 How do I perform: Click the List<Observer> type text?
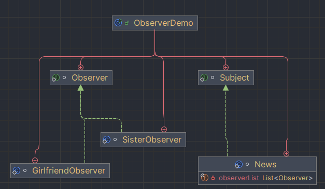(287, 178)
